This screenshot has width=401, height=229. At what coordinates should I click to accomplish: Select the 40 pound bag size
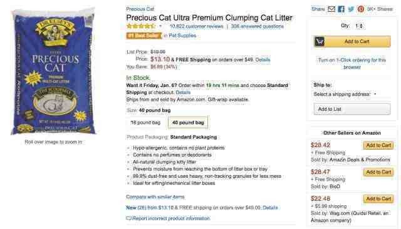[188, 123]
